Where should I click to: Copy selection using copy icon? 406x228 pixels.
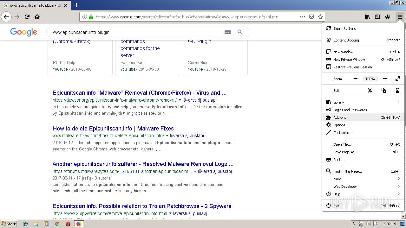pos(383,91)
